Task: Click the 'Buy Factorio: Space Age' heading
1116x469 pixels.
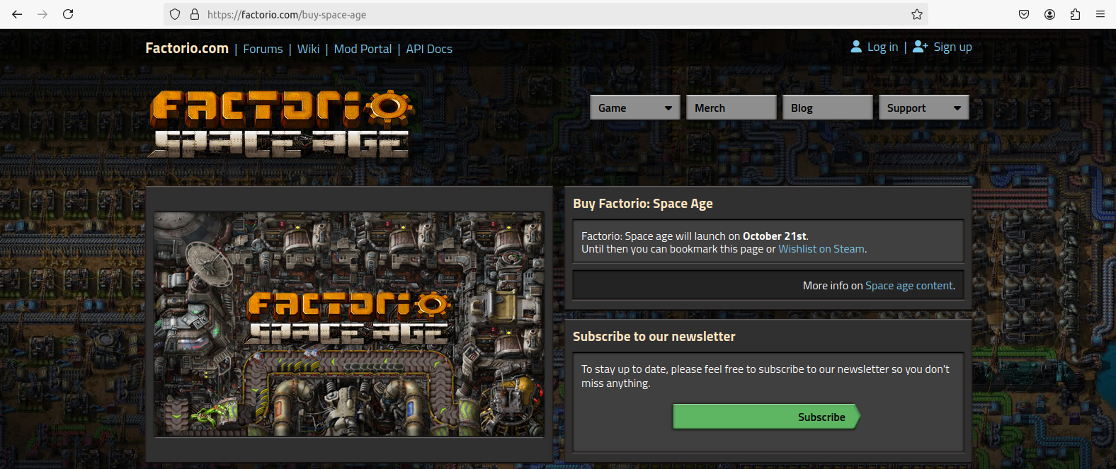Action: [643, 204]
